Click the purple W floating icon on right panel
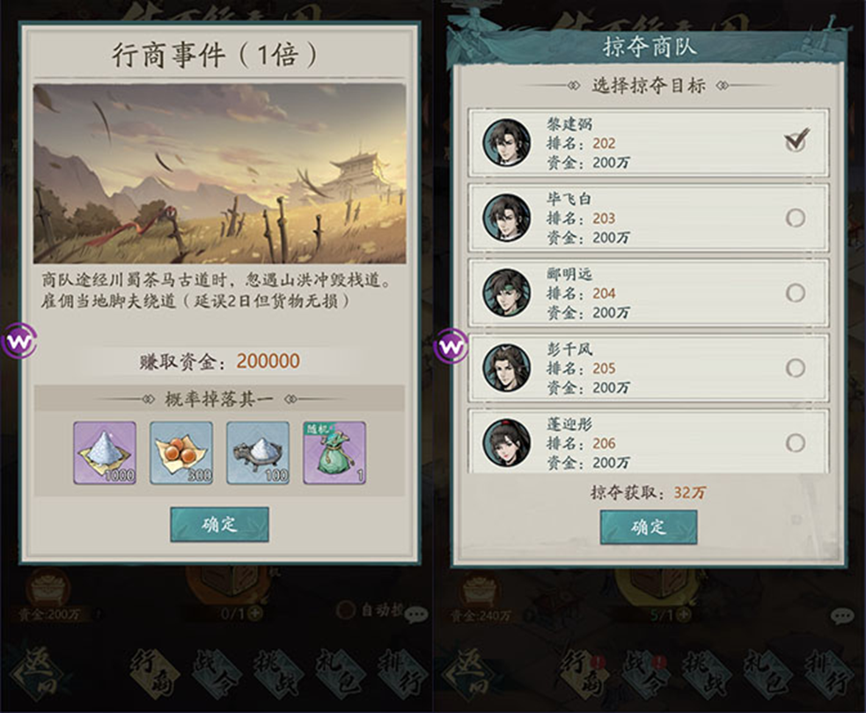Screen dimensions: 866x713 (x=451, y=347)
